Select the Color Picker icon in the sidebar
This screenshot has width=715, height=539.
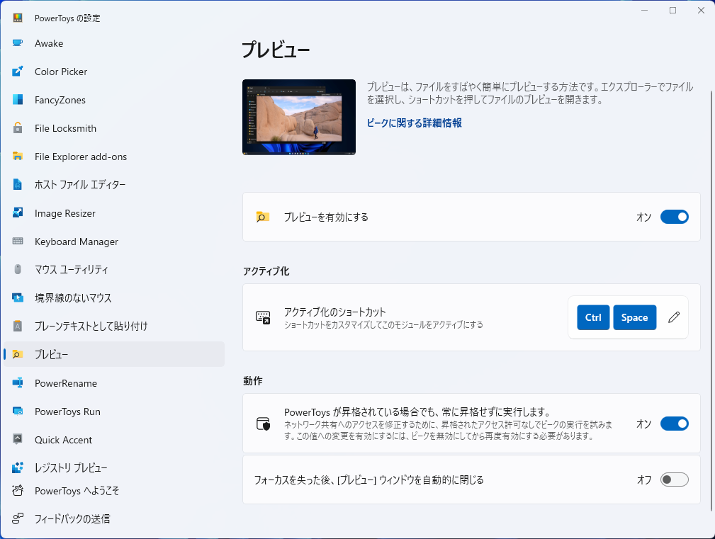tap(20, 72)
